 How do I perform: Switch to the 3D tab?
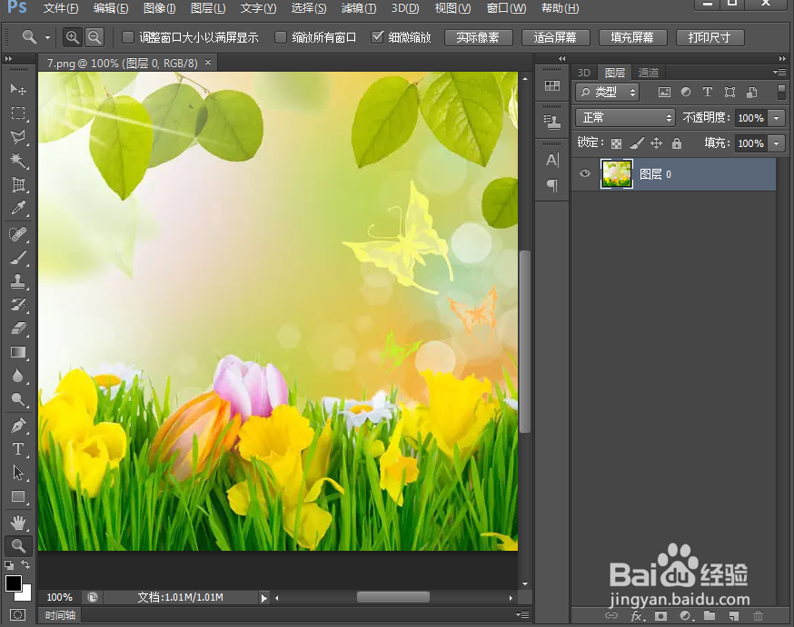584,73
